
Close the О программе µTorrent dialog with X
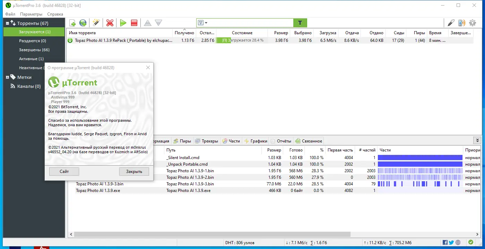[148, 68]
